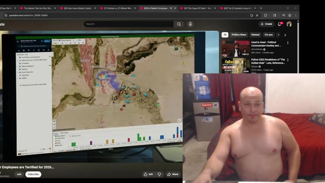Viewport: 325px width, 183px height.
Task: Subscribe to the channel
Action: [x=33, y=174]
